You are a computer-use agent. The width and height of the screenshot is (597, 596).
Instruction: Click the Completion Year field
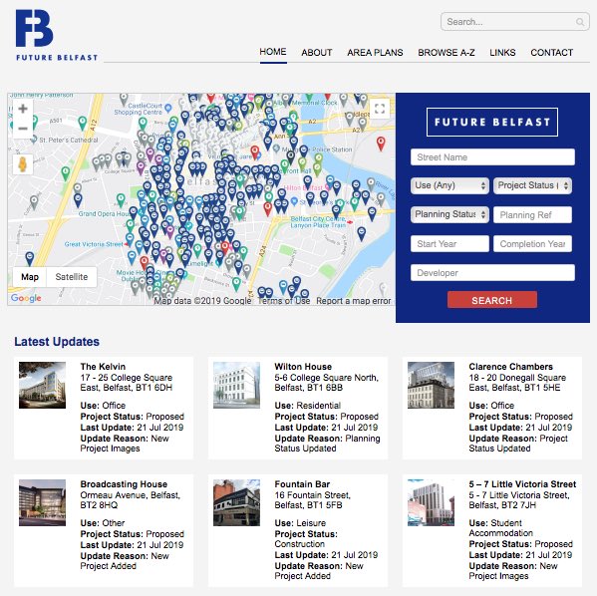[x=532, y=244]
